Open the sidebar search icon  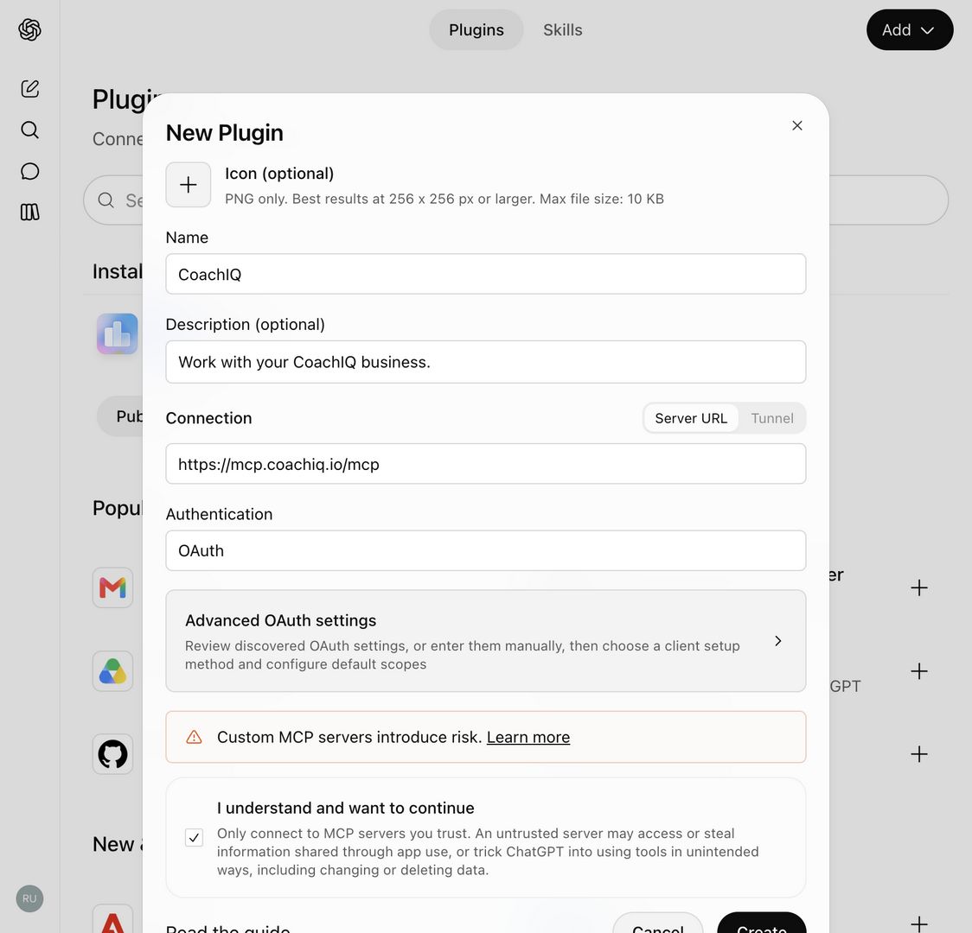(x=29, y=130)
